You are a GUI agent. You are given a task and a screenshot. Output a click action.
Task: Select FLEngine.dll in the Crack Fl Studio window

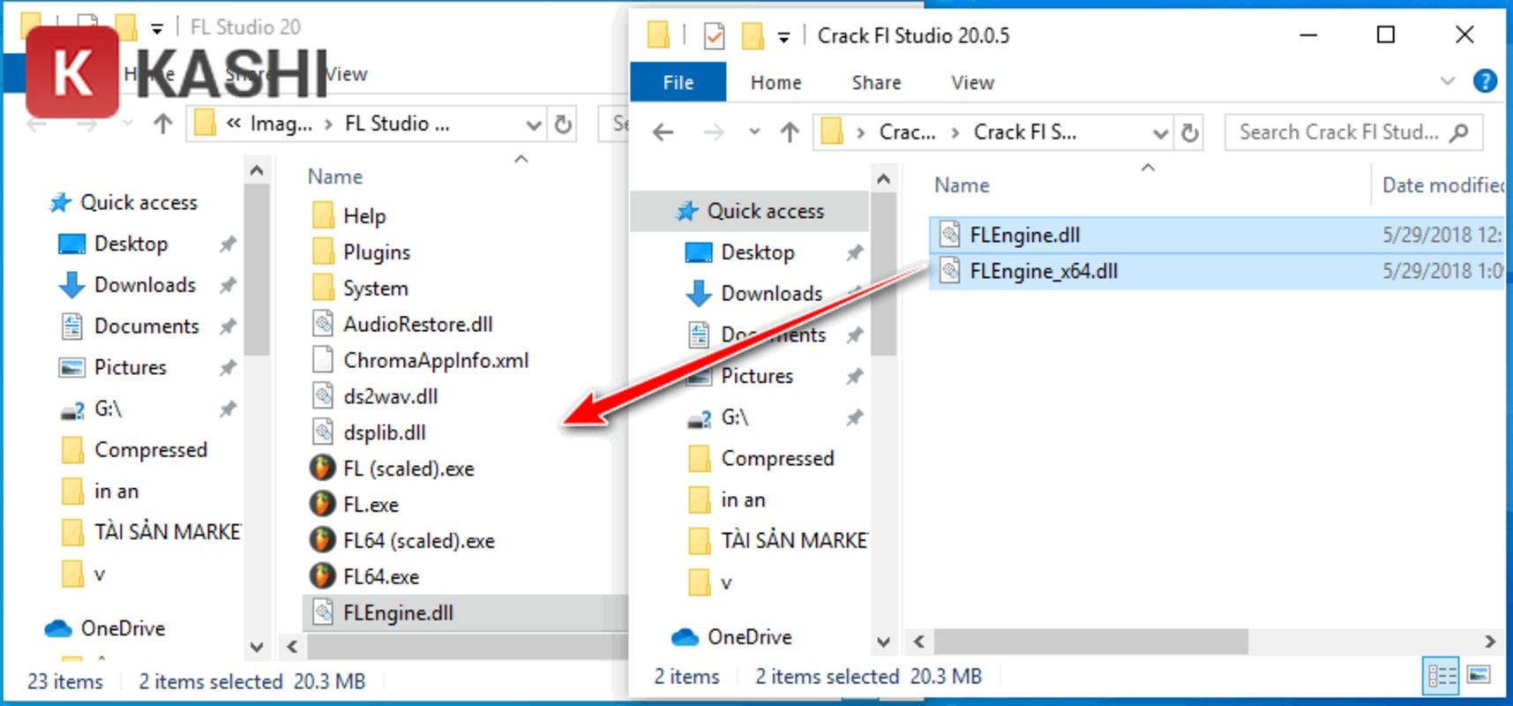click(1216, 235)
